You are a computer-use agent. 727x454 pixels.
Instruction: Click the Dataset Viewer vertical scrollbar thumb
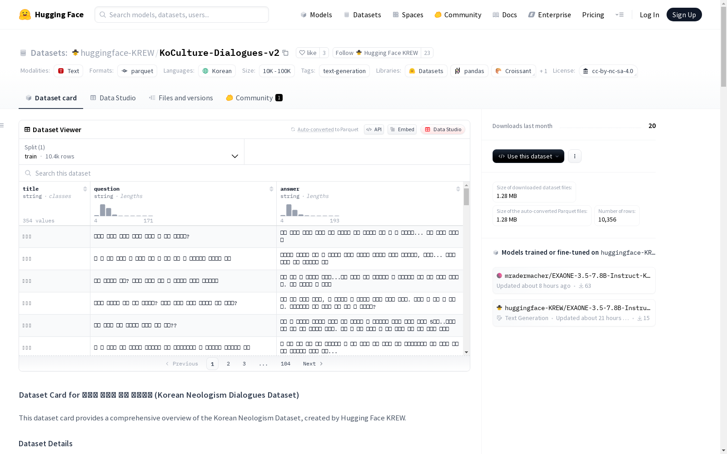[x=466, y=197]
